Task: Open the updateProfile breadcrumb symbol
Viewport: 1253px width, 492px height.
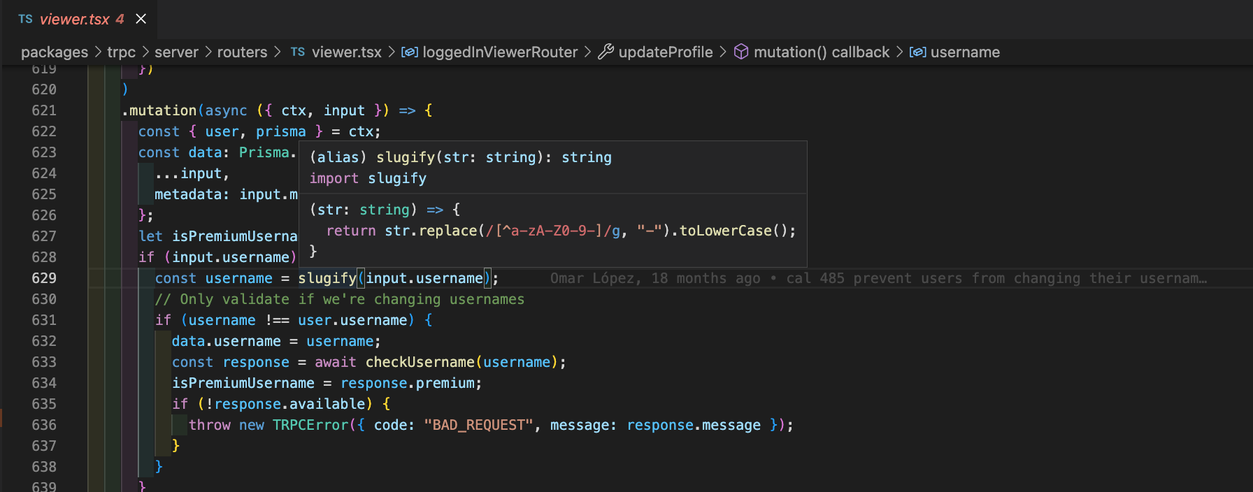Action: coord(666,52)
